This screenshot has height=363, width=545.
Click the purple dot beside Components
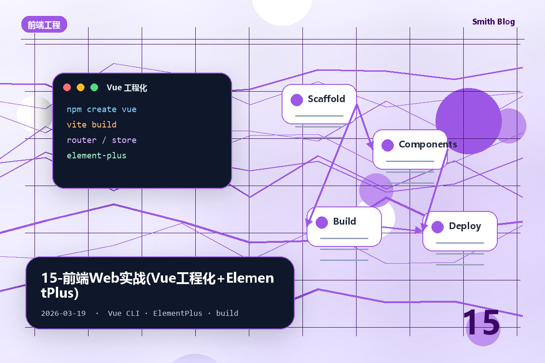click(x=387, y=145)
